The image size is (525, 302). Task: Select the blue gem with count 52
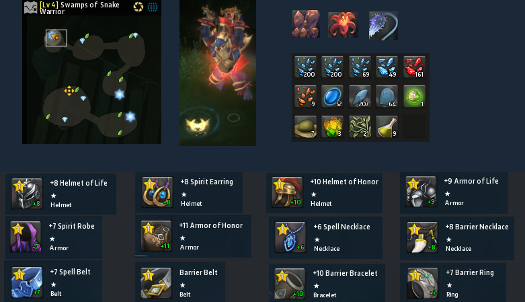coord(332,97)
